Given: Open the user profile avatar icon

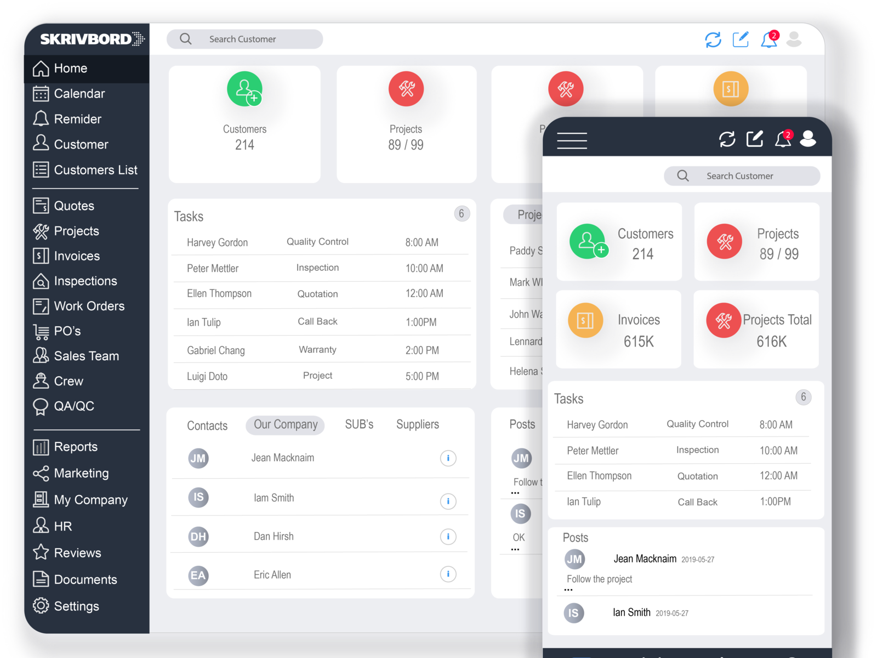Looking at the screenshot, I should (794, 39).
